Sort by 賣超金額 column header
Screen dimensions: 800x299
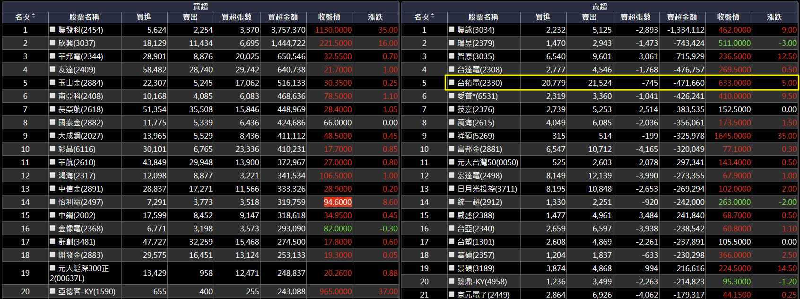click(x=682, y=17)
